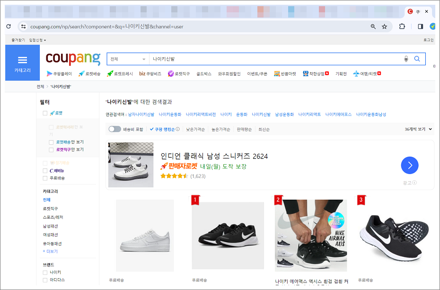Open 반품마켓 from the navigation bar
The height and width of the screenshot is (290, 440).
point(285,74)
